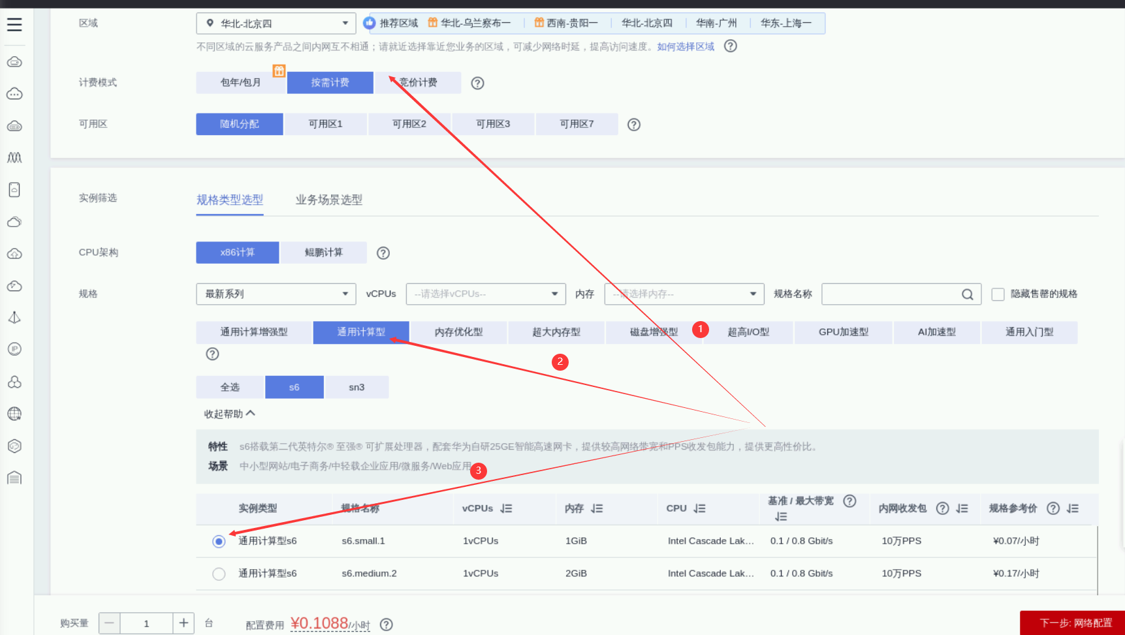This screenshot has width=1125, height=635.
Task: Pick recommended region 华东-上海一
Action: coord(786,23)
